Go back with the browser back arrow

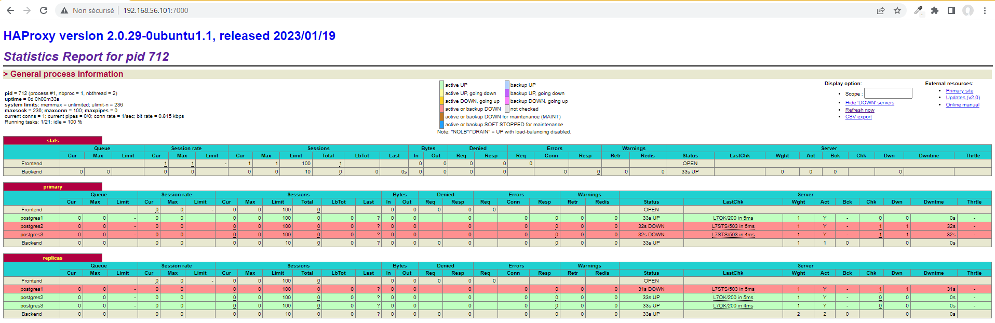(10, 10)
